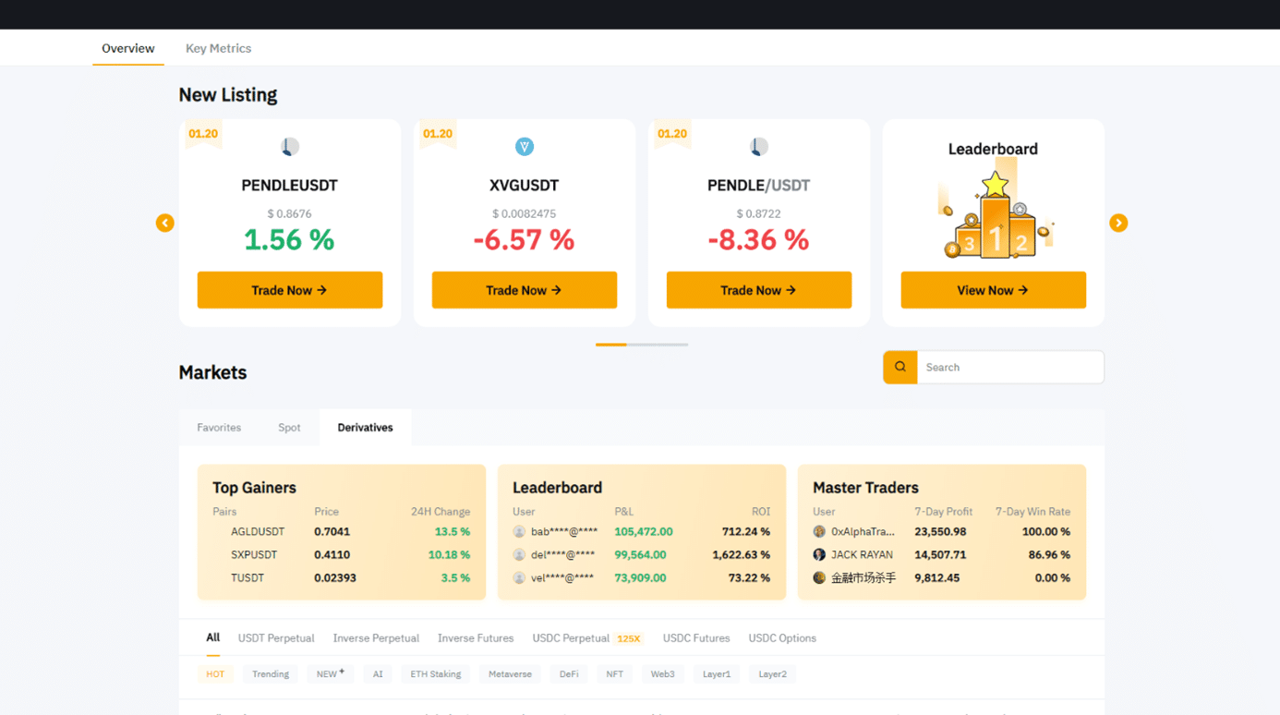Image resolution: width=1280 pixels, height=715 pixels.
Task: Open the TUSDT pair row
Action: (x=341, y=578)
